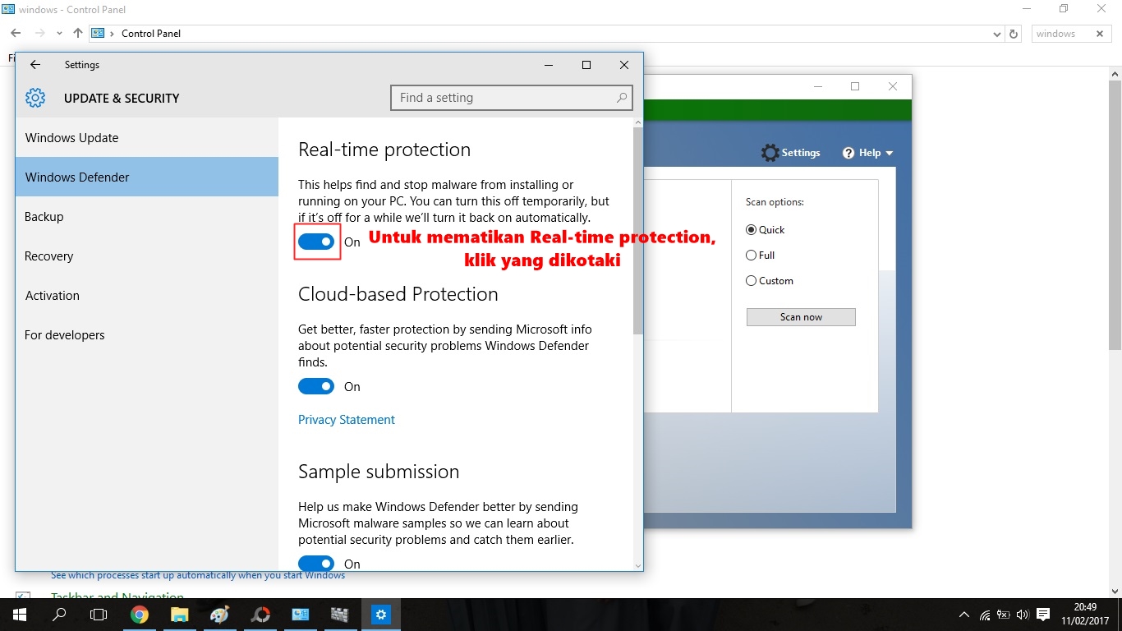1122x631 pixels.
Task: Open the Action Center notifications icon
Action: point(1043,615)
